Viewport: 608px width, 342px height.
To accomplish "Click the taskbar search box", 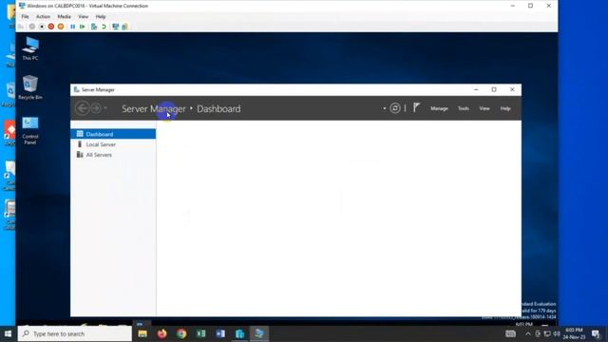I will coord(75,333).
